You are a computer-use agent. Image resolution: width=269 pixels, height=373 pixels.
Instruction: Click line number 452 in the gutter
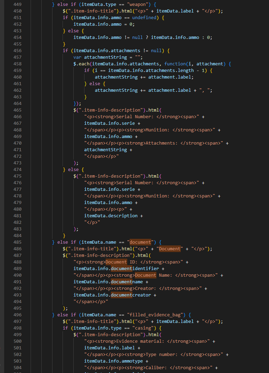click(x=17, y=24)
